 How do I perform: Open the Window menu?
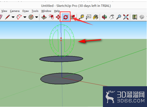(x=46, y=11)
